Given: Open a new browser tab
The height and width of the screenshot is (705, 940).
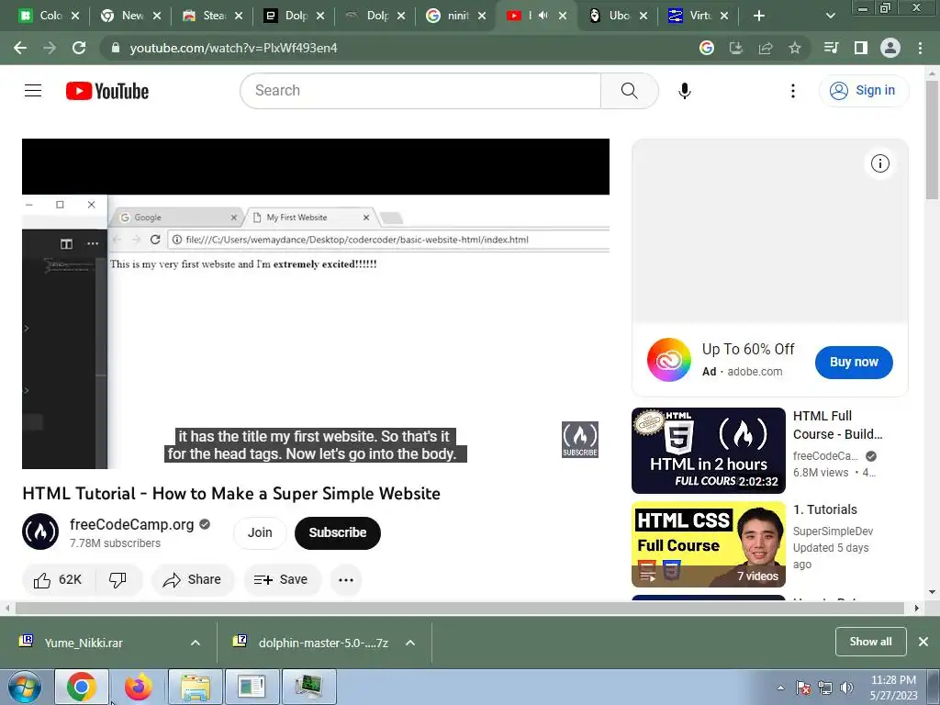Looking at the screenshot, I should pyautogui.click(x=759, y=16).
